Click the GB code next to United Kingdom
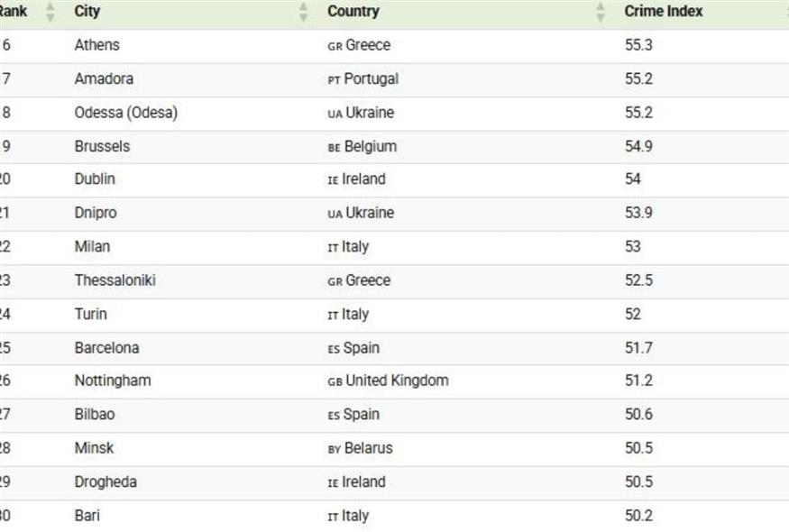This screenshot has width=789, height=532. pos(335,381)
